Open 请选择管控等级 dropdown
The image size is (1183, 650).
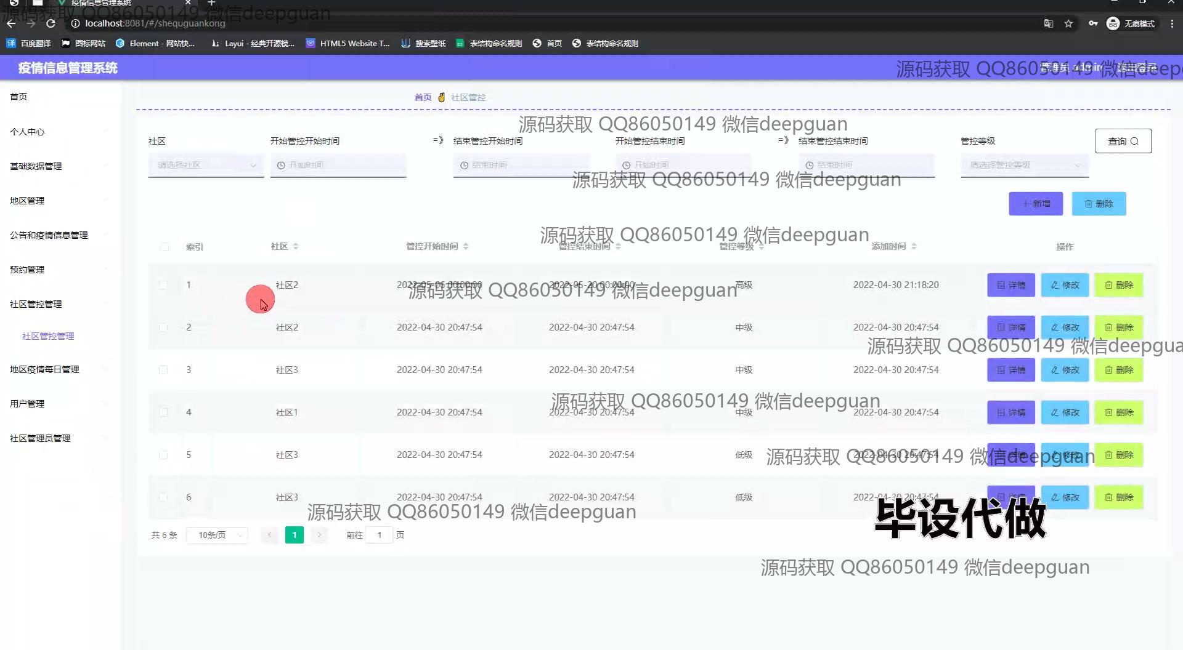coord(1025,165)
